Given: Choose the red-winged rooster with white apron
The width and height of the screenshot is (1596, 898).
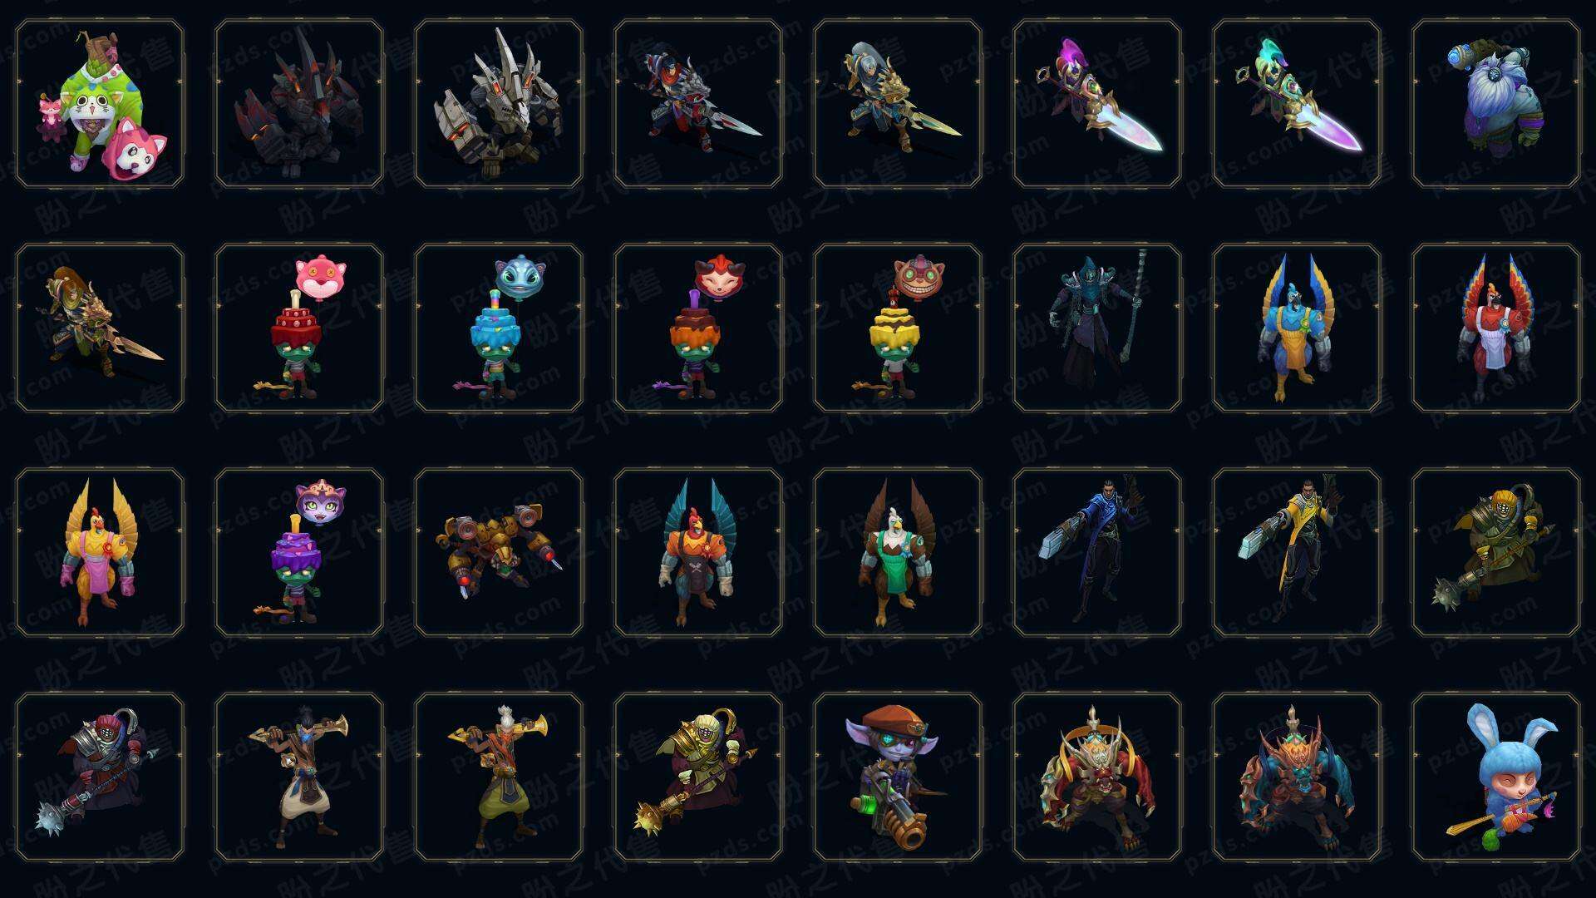Looking at the screenshot, I should (x=1496, y=328).
